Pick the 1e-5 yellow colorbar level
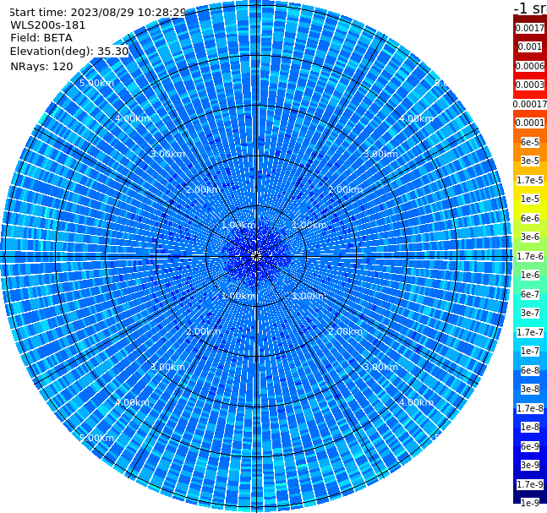This screenshot has width=547, height=513. pyautogui.click(x=530, y=199)
